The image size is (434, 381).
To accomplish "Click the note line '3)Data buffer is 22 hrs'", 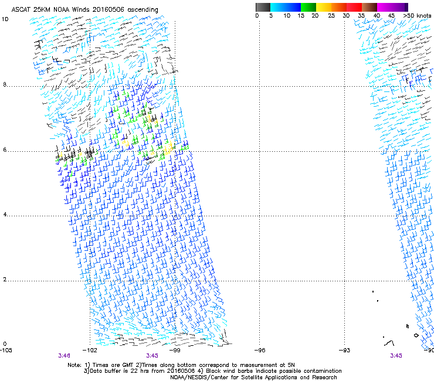I will [x=212, y=371].
